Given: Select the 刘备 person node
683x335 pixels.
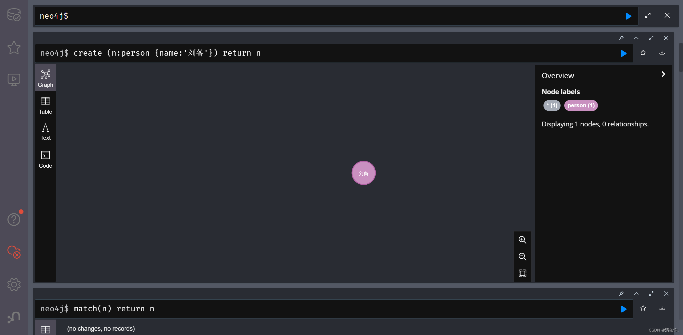Looking at the screenshot, I should click(x=363, y=173).
